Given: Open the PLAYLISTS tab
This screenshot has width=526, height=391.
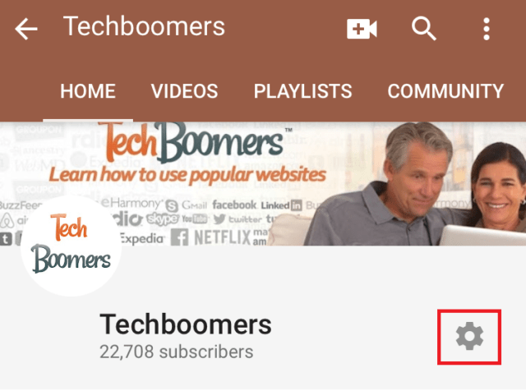Looking at the screenshot, I should 303,91.
